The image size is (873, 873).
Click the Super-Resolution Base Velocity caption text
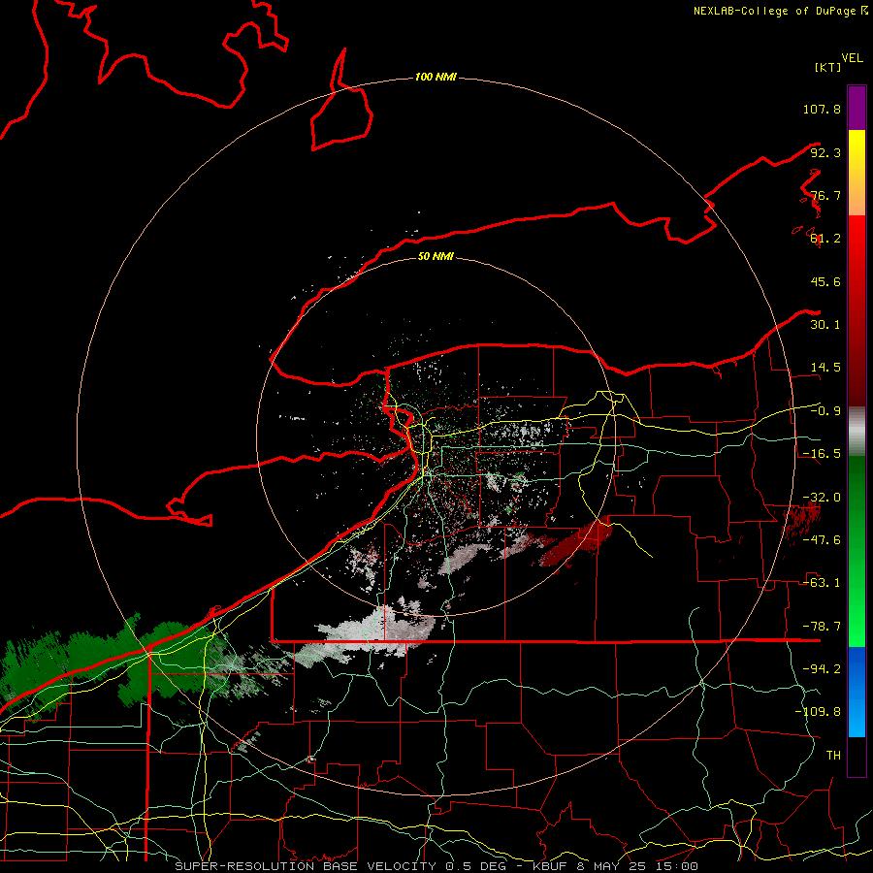pos(436,866)
